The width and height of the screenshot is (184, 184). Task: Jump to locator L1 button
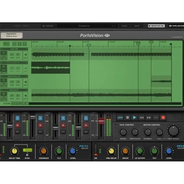[x=14, y=44]
